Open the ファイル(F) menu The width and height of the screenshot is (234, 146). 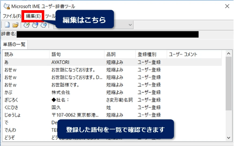12,16
